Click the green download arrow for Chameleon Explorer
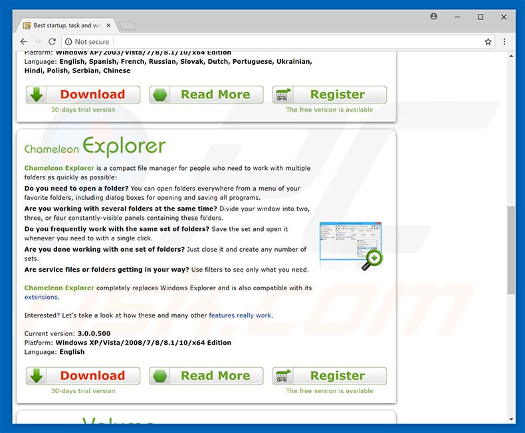525x433 pixels. (36, 376)
